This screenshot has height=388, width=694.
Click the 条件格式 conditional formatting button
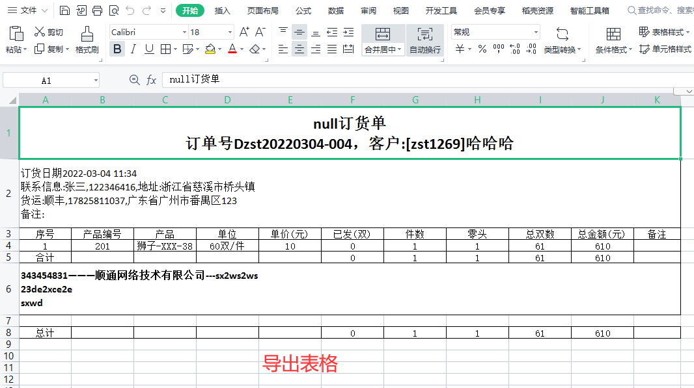613,40
